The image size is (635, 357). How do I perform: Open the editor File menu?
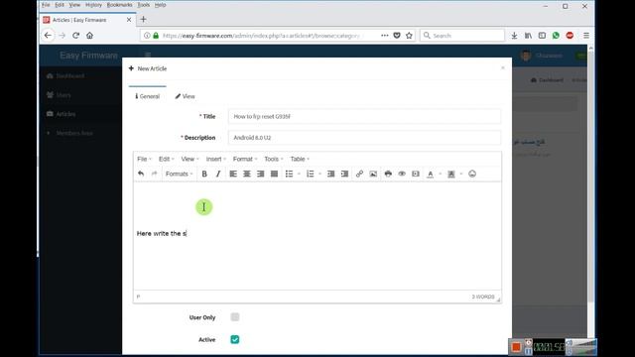click(144, 159)
